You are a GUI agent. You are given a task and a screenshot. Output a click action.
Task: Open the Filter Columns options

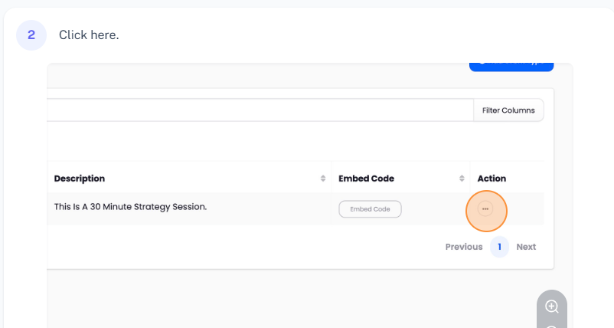(508, 110)
